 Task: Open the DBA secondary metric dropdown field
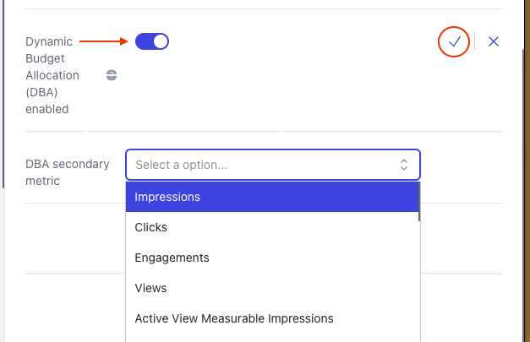coord(273,165)
